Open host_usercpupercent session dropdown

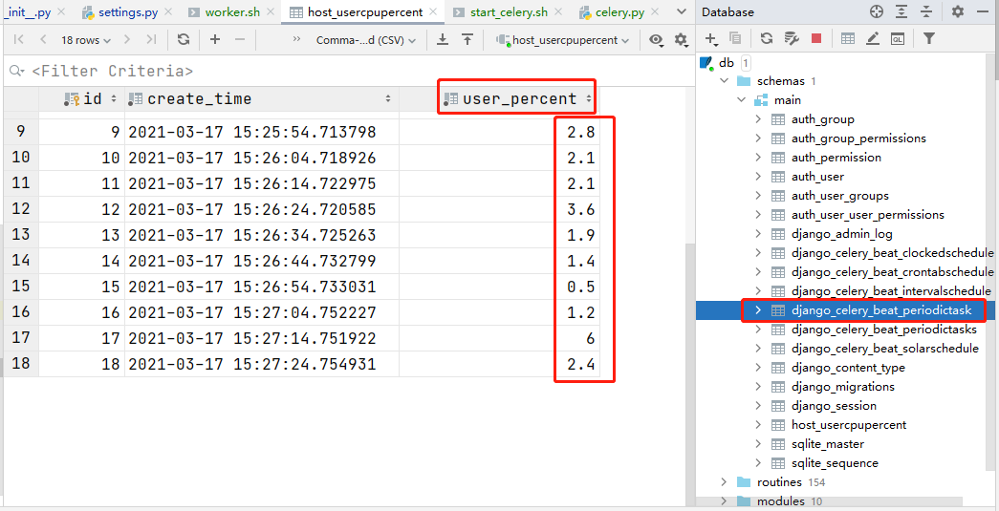tap(562, 40)
